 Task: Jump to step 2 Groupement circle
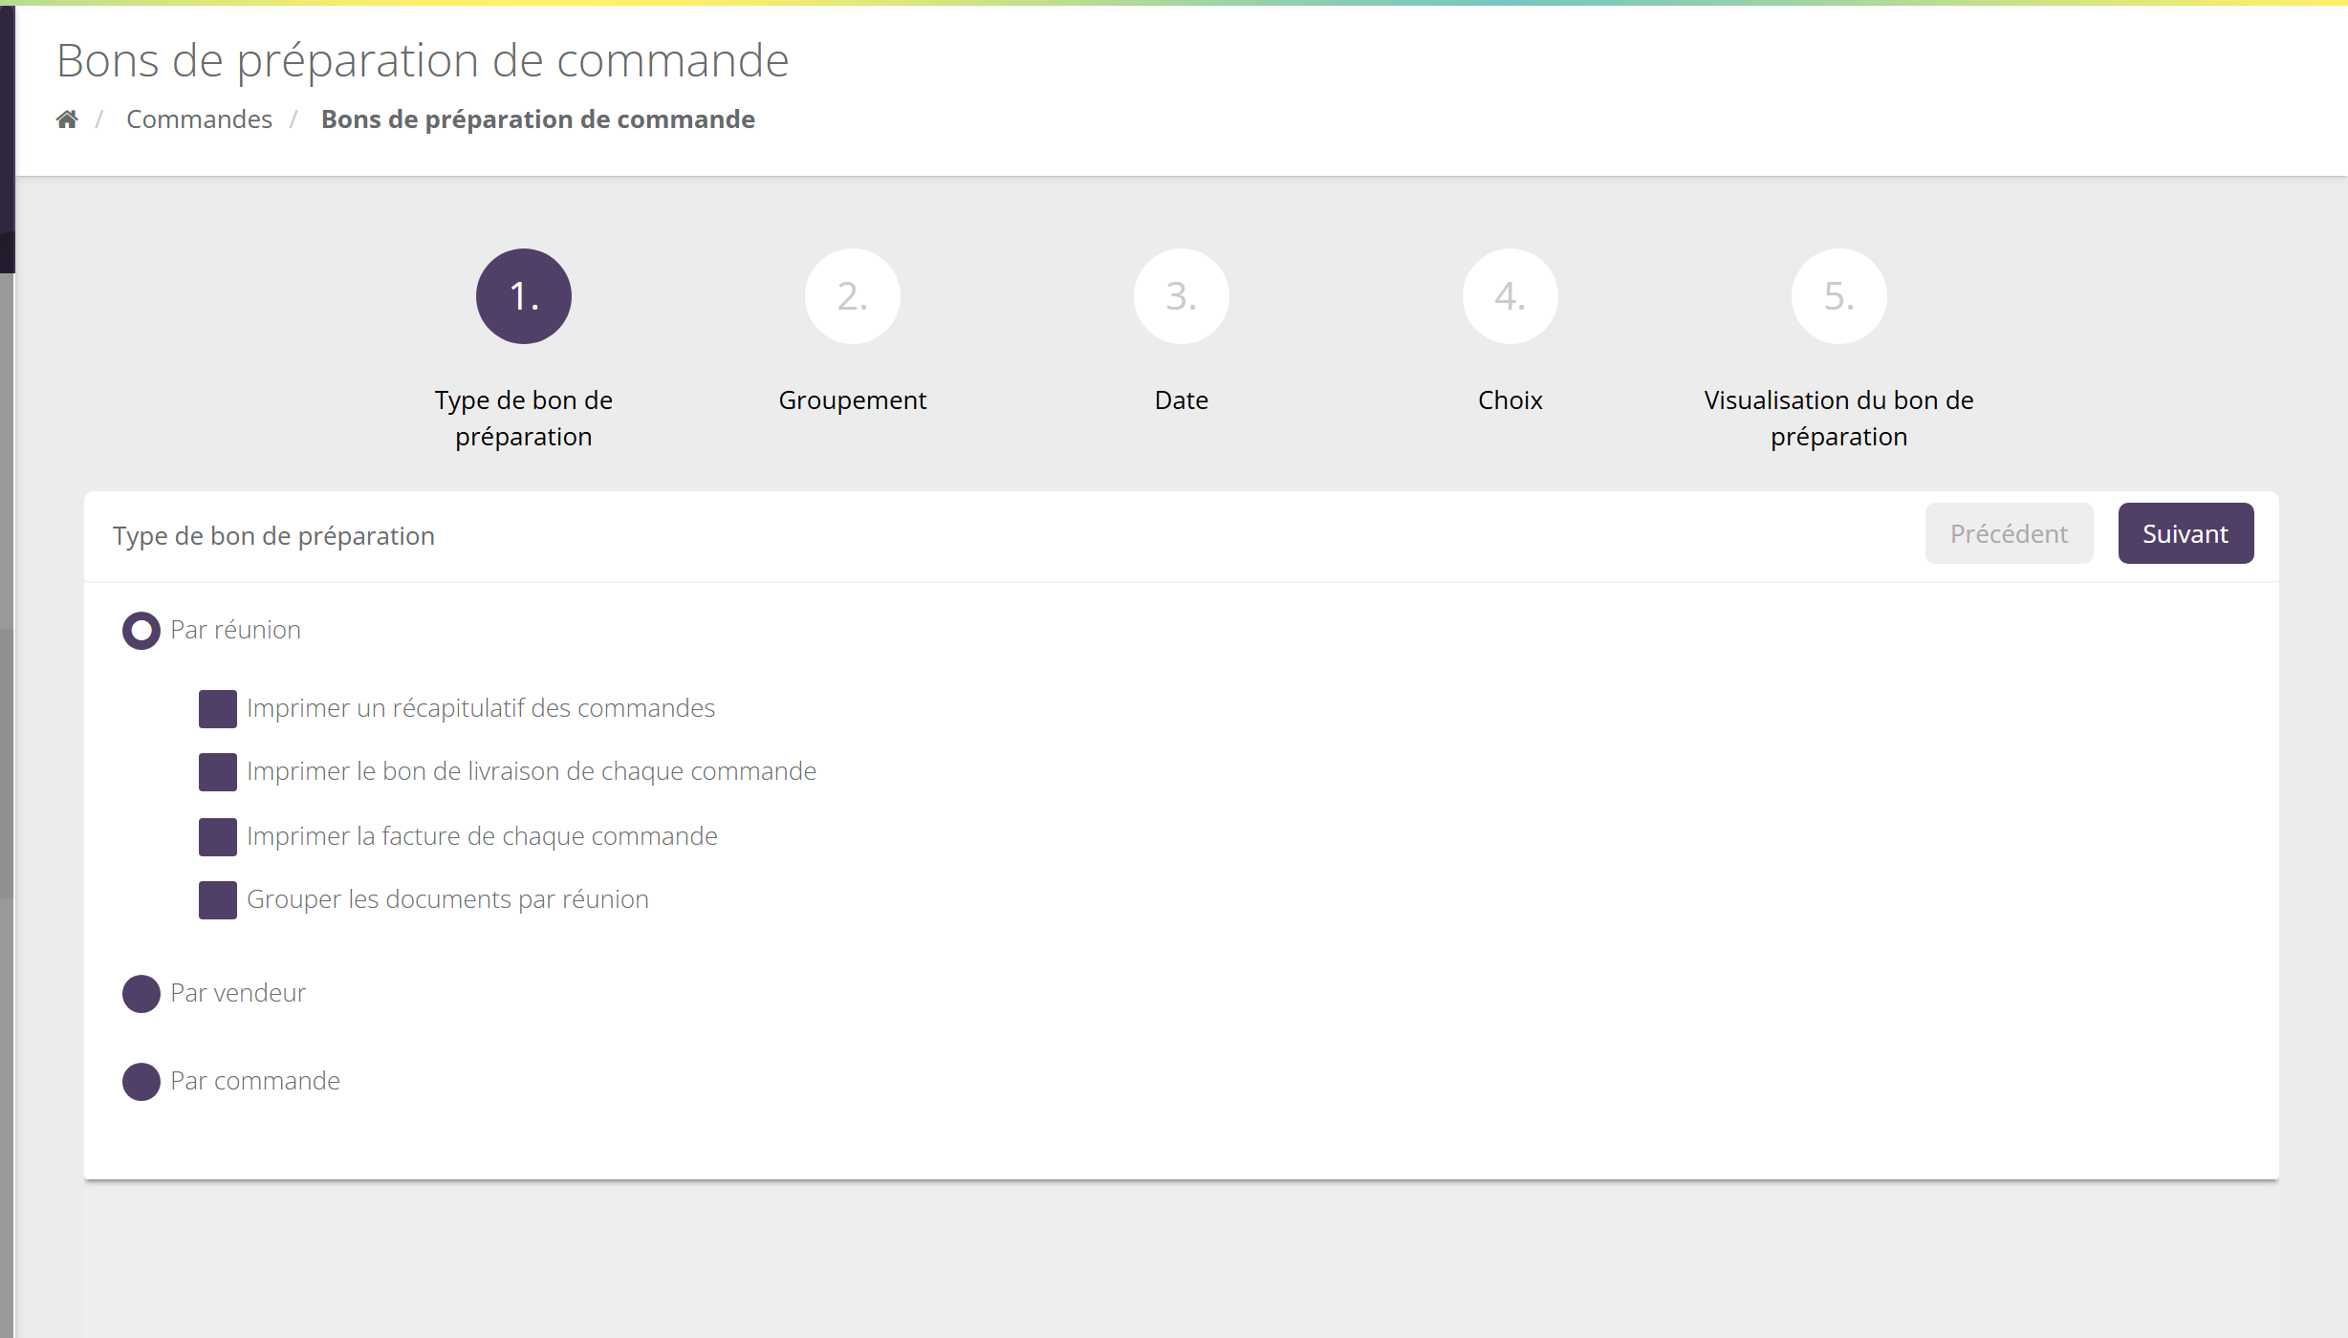(x=853, y=296)
